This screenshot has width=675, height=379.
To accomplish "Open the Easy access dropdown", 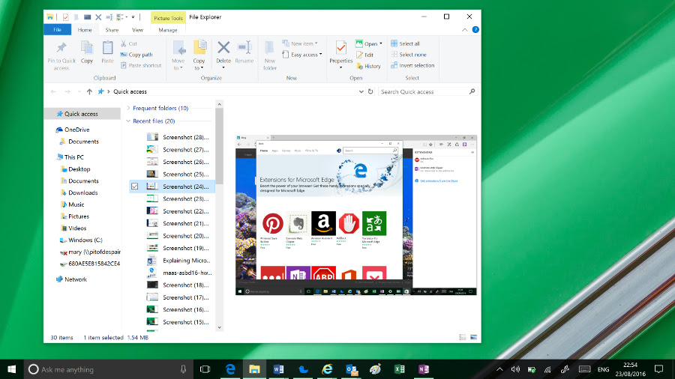I will click(x=302, y=55).
